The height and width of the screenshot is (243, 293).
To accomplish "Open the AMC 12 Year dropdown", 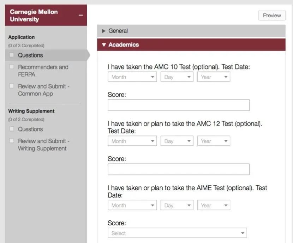I will (x=214, y=141).
